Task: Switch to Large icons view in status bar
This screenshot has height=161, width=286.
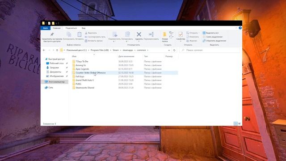Action: 240,123
